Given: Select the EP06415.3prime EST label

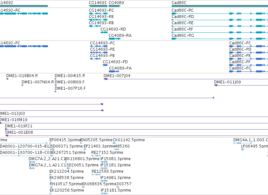Looking at the screenshot, I should [x=65, y=140].
